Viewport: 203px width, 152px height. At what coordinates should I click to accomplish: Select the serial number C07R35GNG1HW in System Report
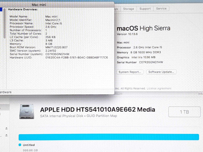click(x=57, y=54)
